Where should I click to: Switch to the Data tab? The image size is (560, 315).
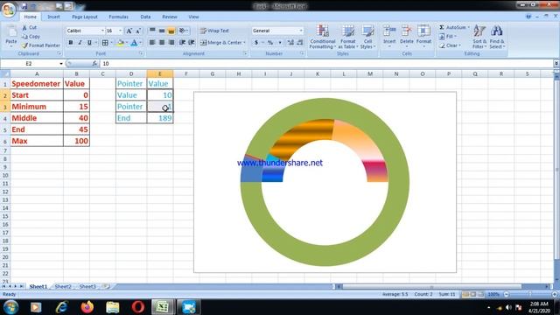(x=145, y=17)
